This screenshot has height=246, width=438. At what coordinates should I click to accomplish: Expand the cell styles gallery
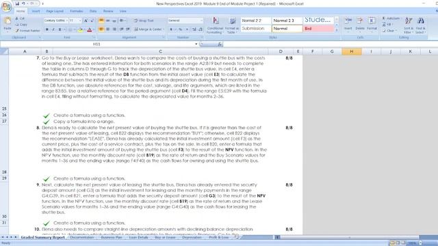[x=337, y=30]
